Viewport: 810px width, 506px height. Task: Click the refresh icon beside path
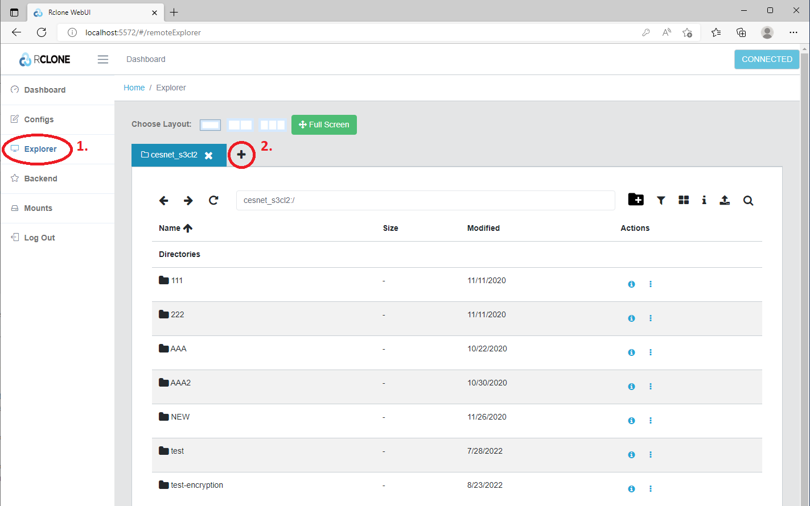213,200
